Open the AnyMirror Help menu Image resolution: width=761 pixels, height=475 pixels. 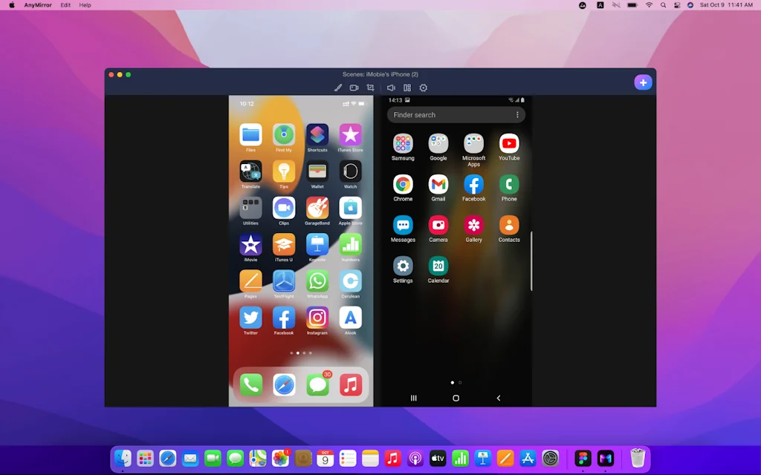click(85, 5)
